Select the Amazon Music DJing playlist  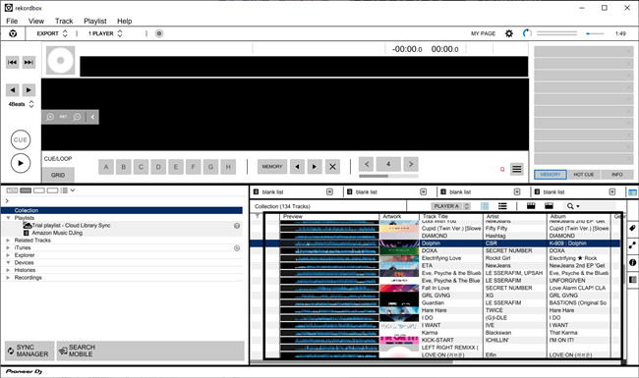(x=57, y=233)
